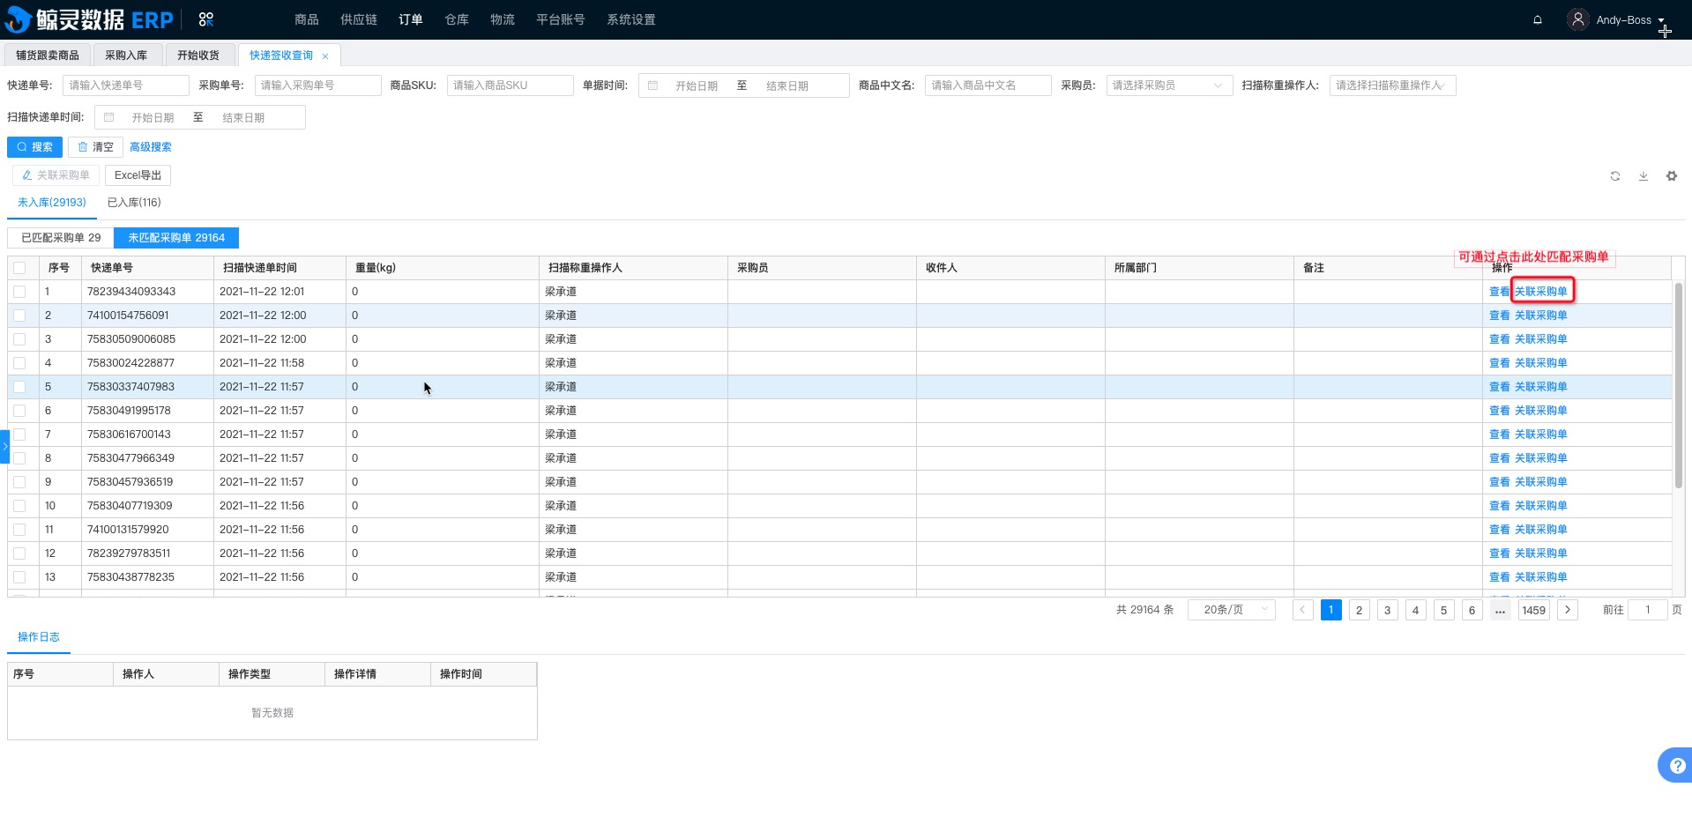
Task: Check the row for 75830509006085
Action: [19, 339]
